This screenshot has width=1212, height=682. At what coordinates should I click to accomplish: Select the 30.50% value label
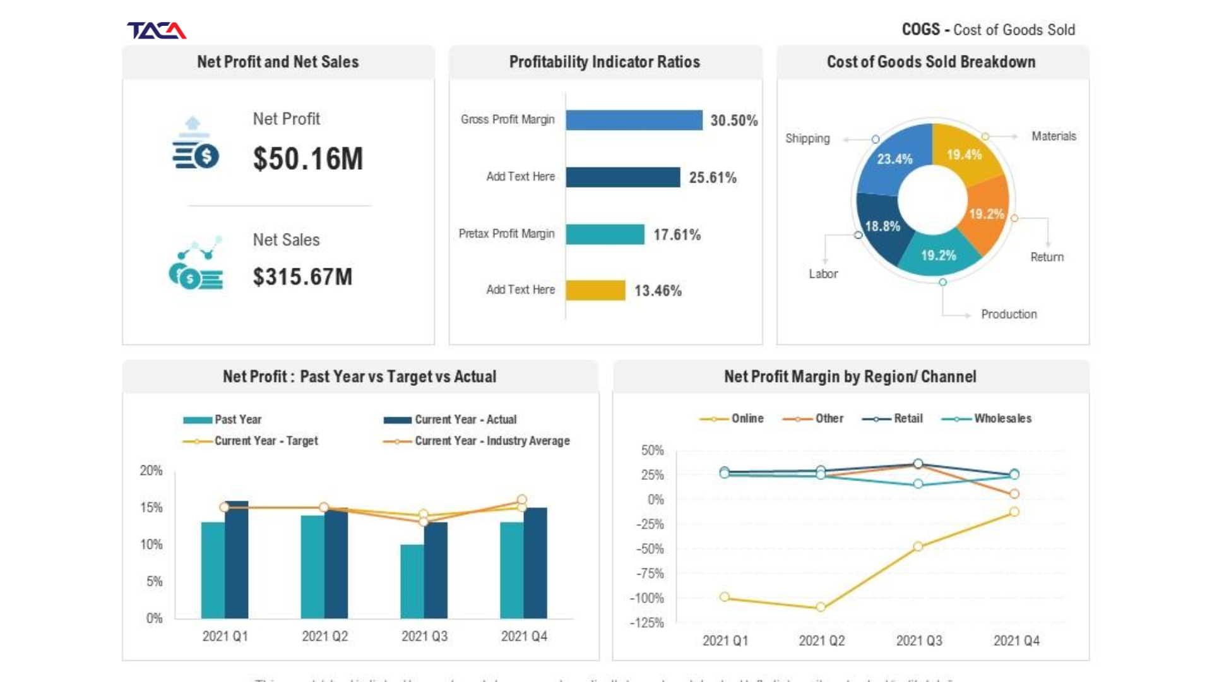point(734,121)
